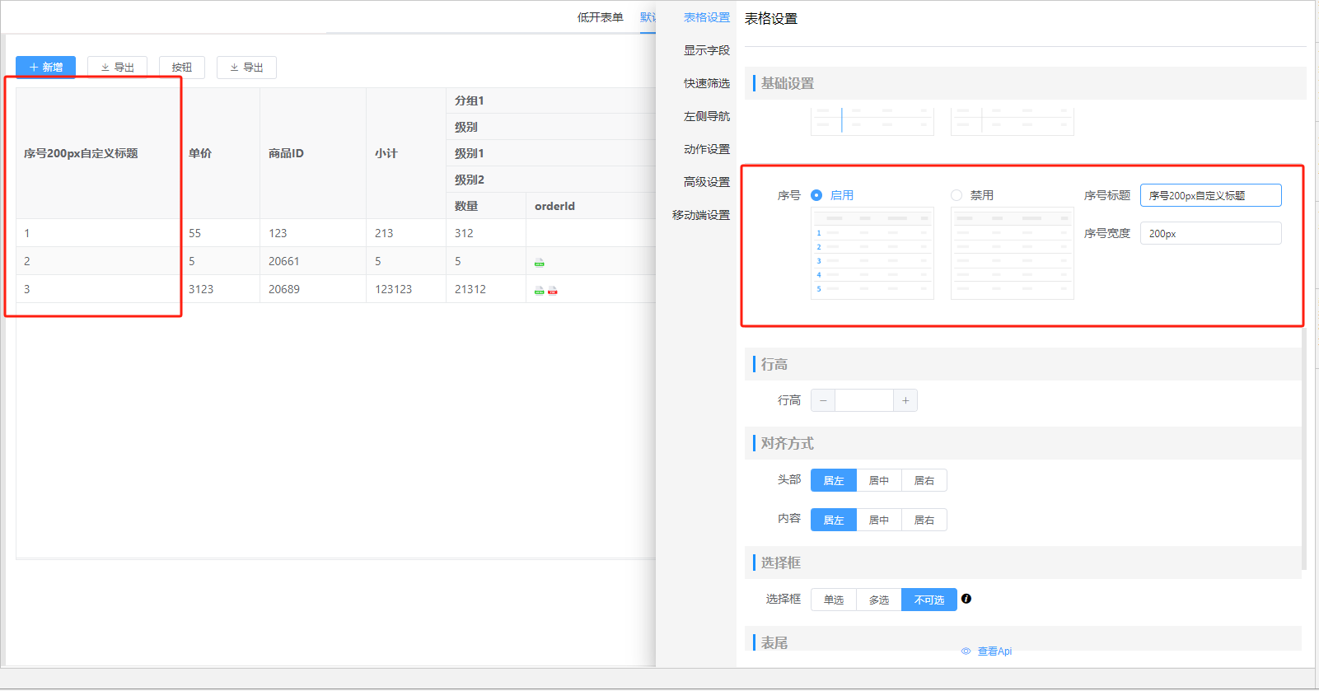
Task: Click the blue 新增 button
Action: point(46,67)
